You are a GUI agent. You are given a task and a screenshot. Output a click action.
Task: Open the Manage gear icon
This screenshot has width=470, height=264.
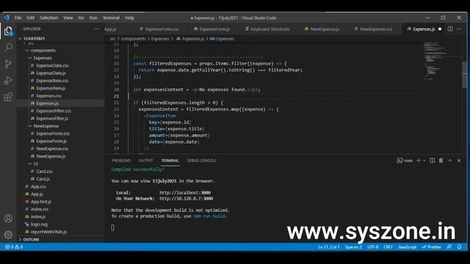coord(8,235)
